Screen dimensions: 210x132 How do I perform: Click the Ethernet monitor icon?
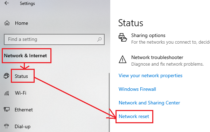click(7, 109)
